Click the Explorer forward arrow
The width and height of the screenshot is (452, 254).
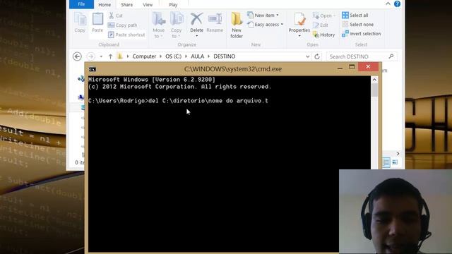(x=91, y=56)
